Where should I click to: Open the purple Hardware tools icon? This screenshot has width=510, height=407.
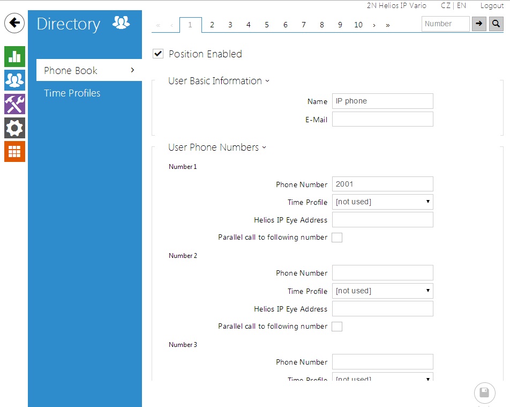pyautogui.click(x=14, y=104)
